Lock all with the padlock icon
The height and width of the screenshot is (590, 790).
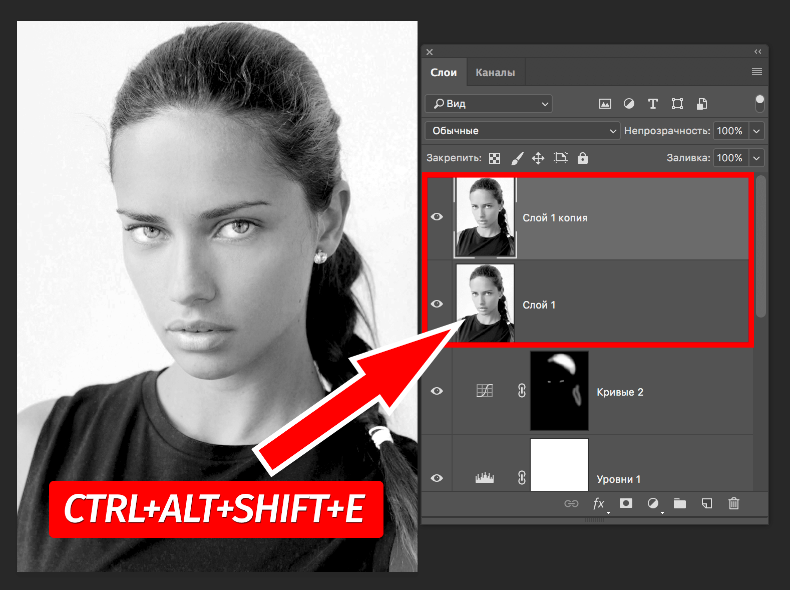582,158
